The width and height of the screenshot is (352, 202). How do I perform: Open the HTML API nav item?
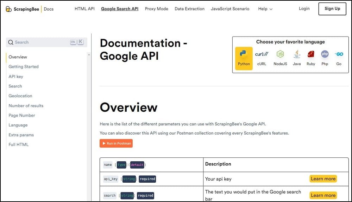[84, 9]
